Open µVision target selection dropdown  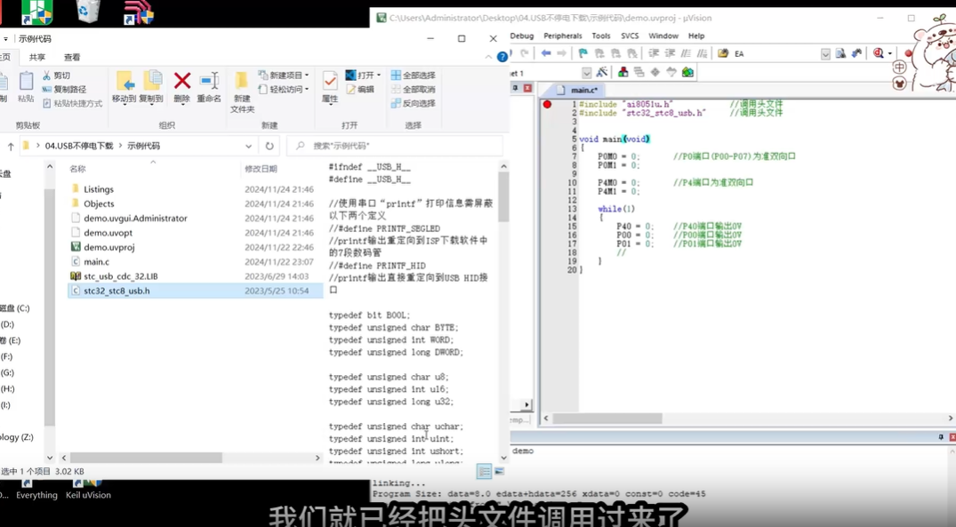(x=587, y=73)
